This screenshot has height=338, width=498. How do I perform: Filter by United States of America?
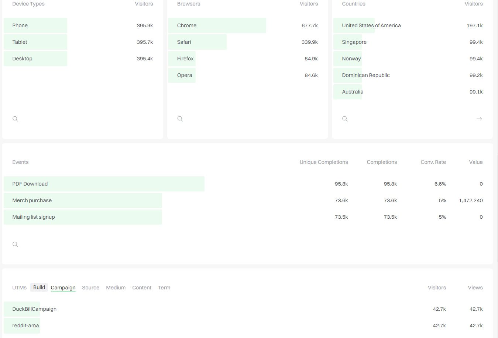click(x=412, y=25)
